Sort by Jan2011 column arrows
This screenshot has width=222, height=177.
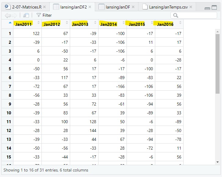tap(38, 23)
